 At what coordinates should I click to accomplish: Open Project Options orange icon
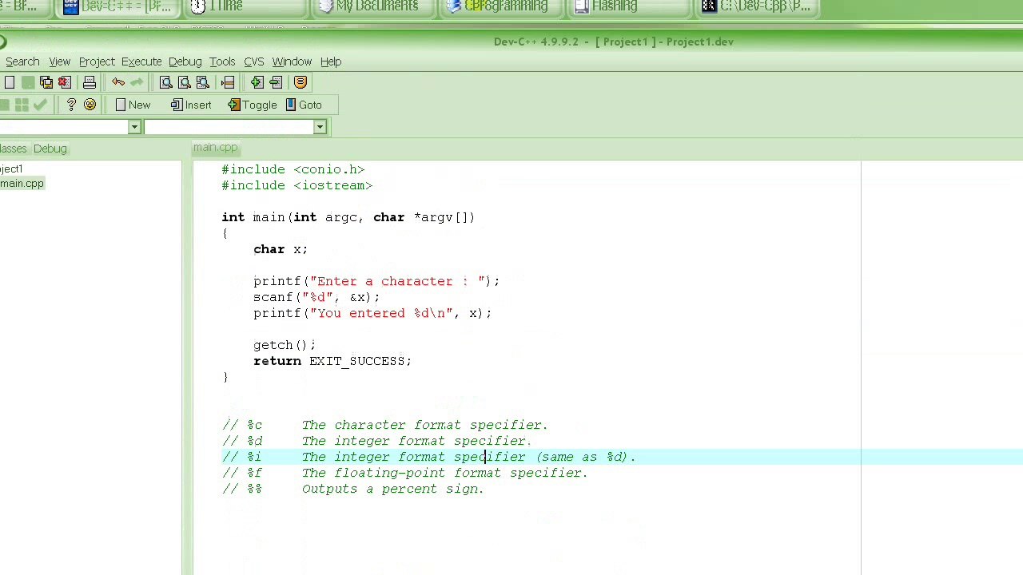[301, 82]
